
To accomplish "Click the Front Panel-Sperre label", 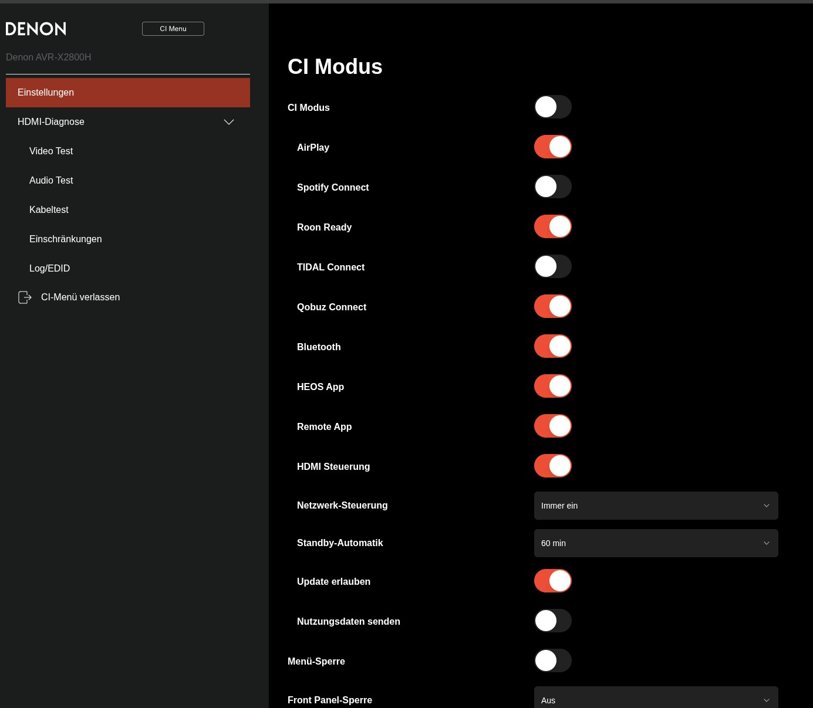I will pos(330,700).
